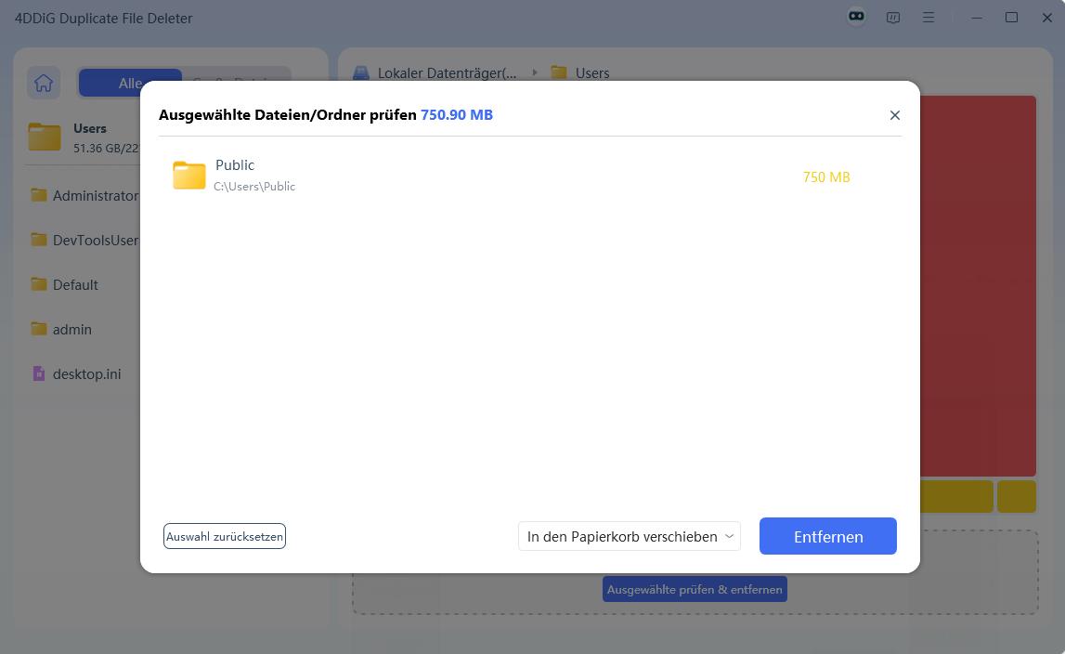Click the dropdown chevron arrow in dialog
The image size is (1065, 654).
coord(729,536)
